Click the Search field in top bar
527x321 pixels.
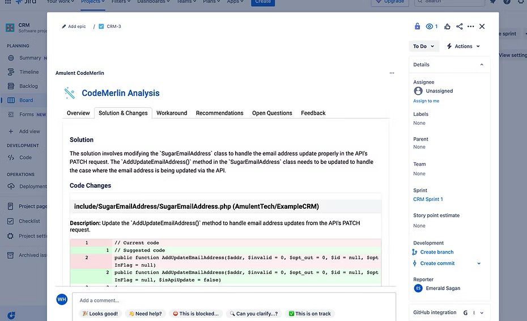[449, 2]
